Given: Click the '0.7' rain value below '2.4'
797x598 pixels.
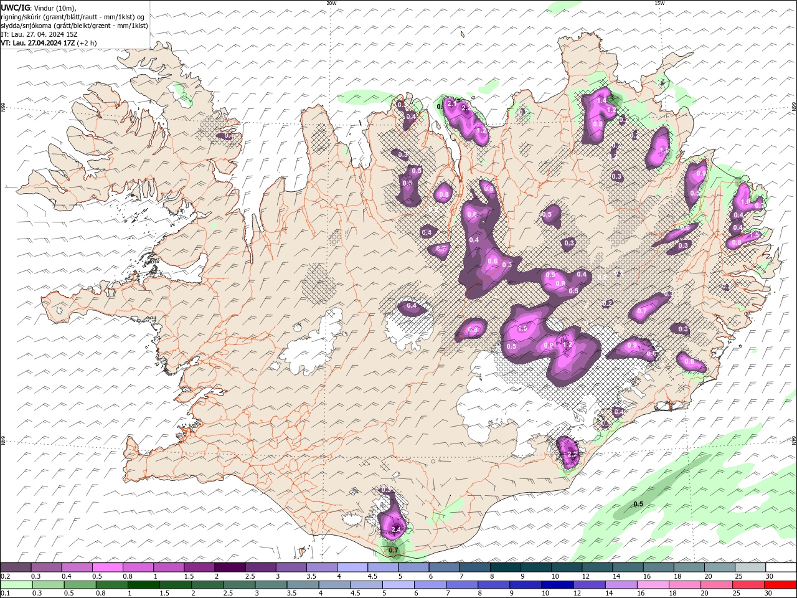Looking at the screenshot, I should pos(393,550).
